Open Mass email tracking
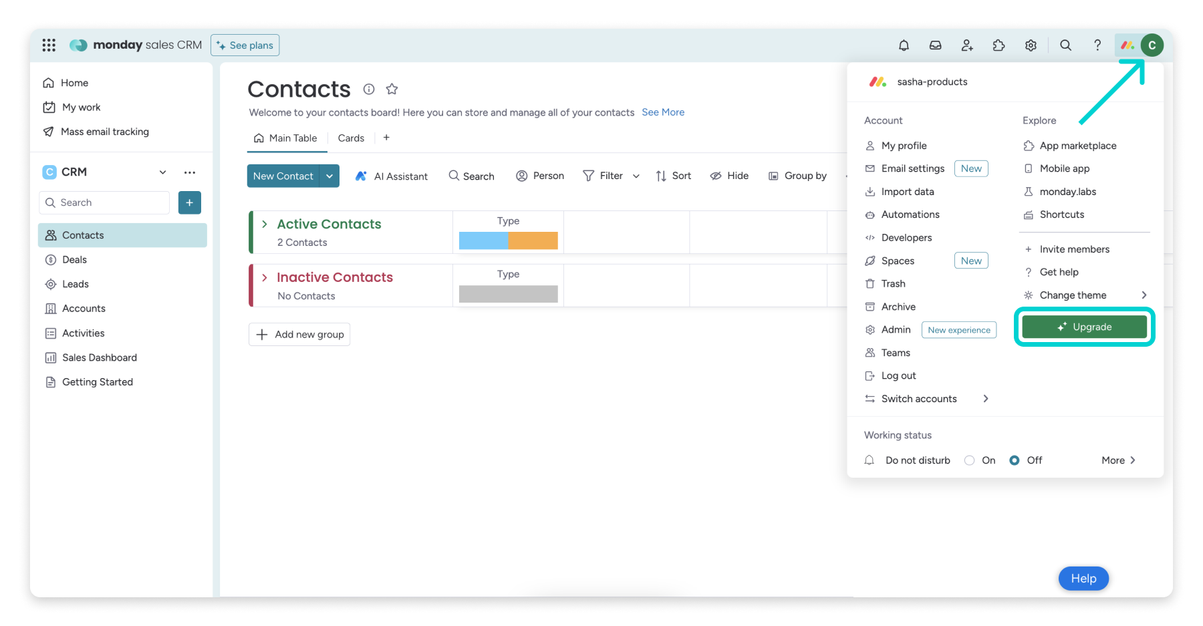Image resolution: width=1203 pixels, height=626 pixels. pyautogui.click(x=96, y=132)
